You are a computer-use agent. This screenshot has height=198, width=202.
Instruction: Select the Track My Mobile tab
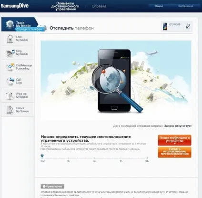[x=20, y=24]
